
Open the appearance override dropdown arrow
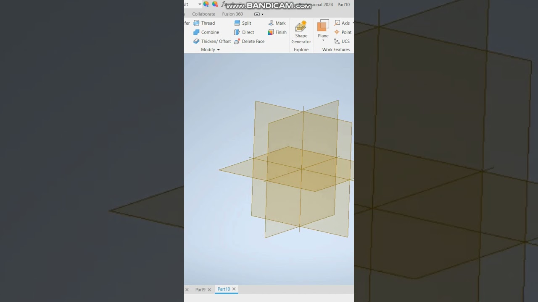200,4
